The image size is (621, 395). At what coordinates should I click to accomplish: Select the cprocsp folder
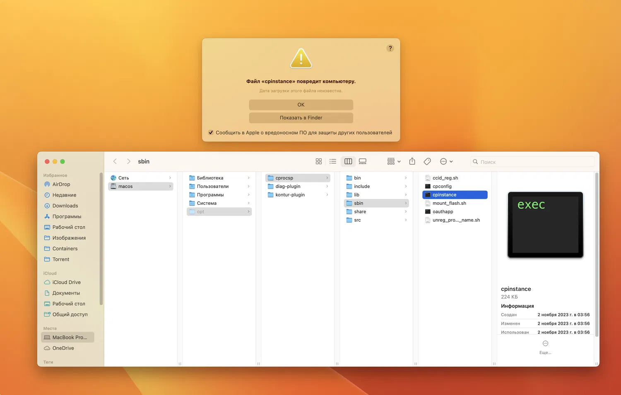[x=298, y=178]
